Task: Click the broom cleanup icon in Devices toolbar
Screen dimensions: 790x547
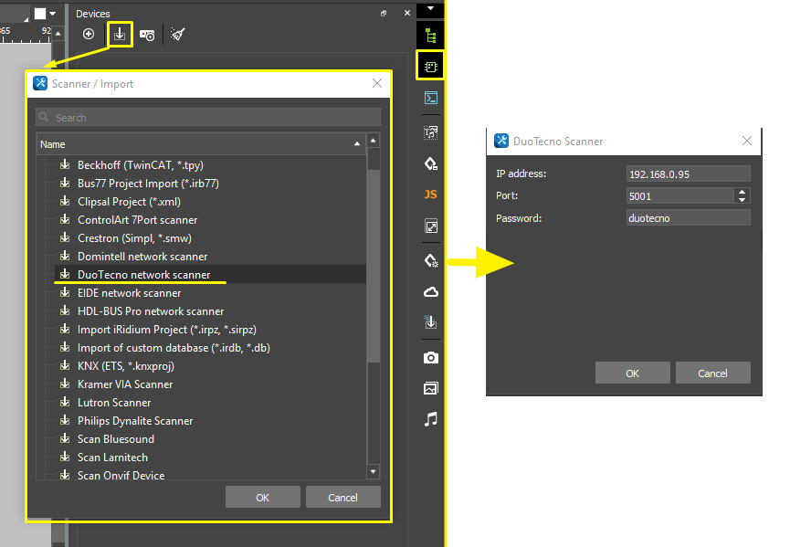Action: 177,35
